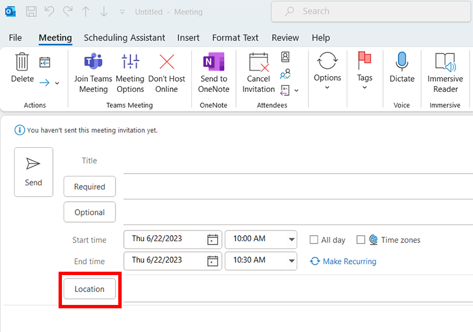Viewport: 473px width, 332px height.
Task: Click the Cancel Invitation icon
Action: pos(258,62)
